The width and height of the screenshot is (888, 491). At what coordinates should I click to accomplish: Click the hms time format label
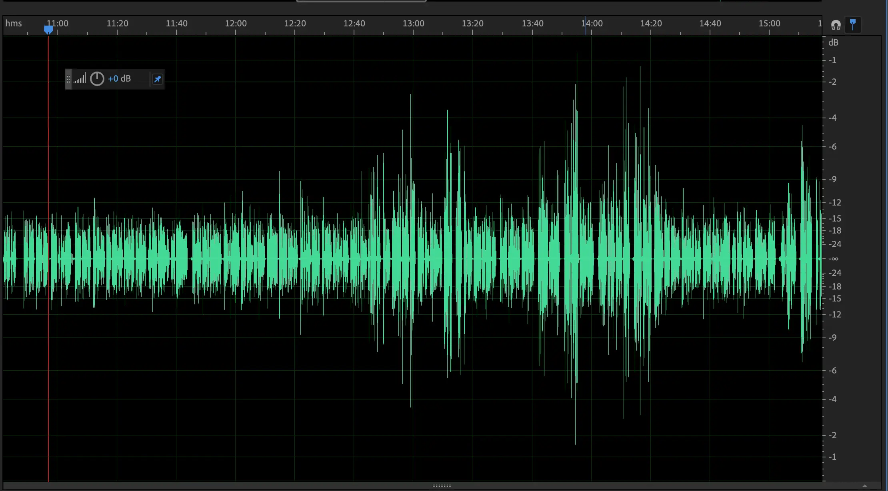coord(14,23)
